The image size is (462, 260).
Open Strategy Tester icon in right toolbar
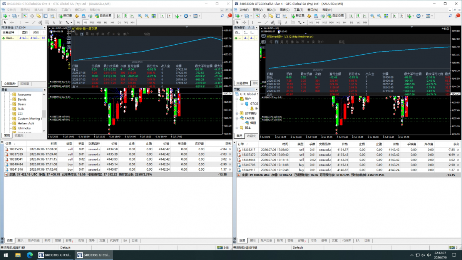285,16
